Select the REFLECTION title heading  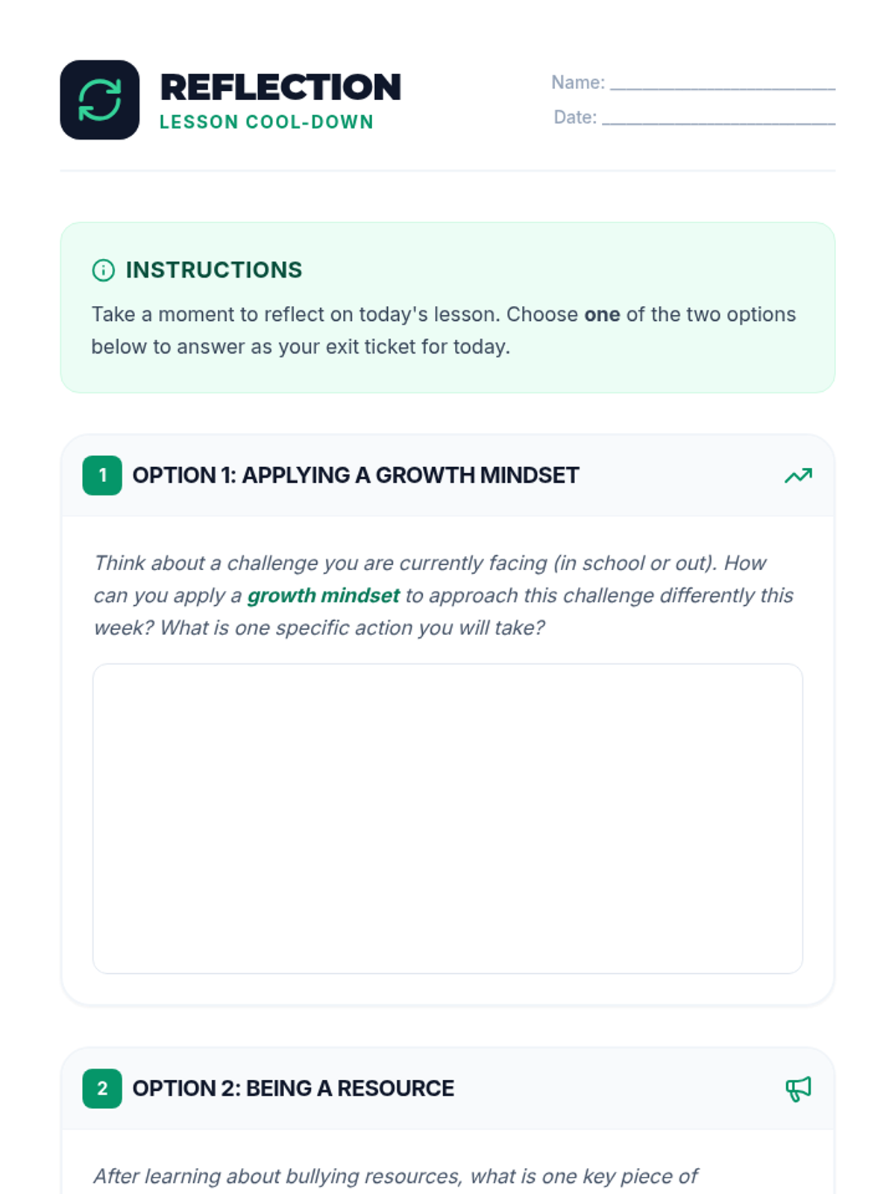pyautogui.click(x=280, y=87)
